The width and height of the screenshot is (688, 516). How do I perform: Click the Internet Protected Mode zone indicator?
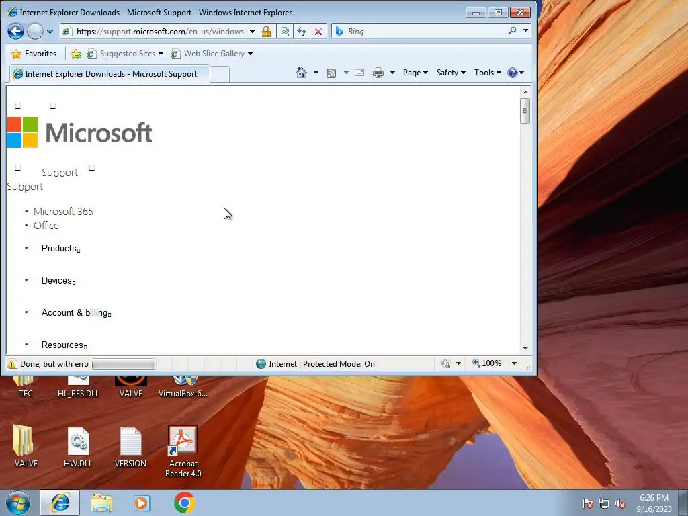[316, 364]
